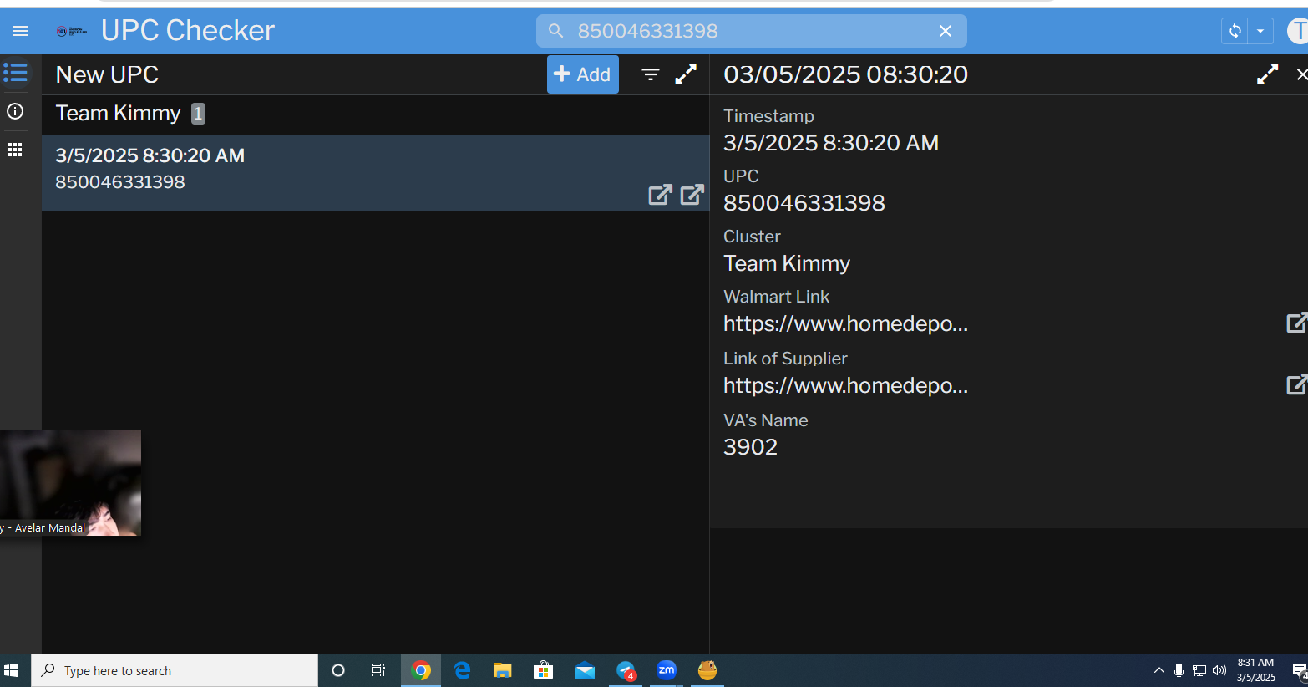The width and height of the screenshot is (1308, 687).
Task: Expand the sync options dropdown arrow
Action: (1260, 31)
